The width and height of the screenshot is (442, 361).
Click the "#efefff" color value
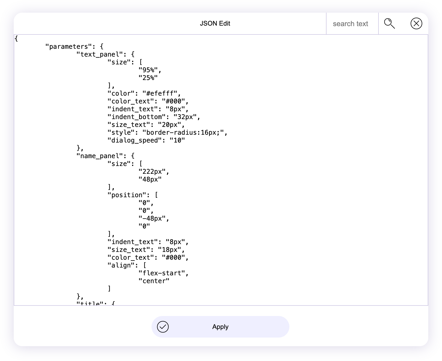(160, 93)
